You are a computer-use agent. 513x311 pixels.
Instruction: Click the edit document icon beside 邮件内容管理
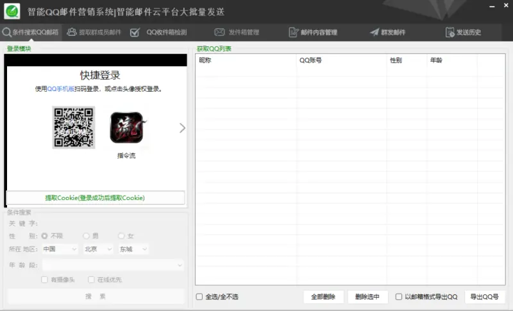click(294, 32)
